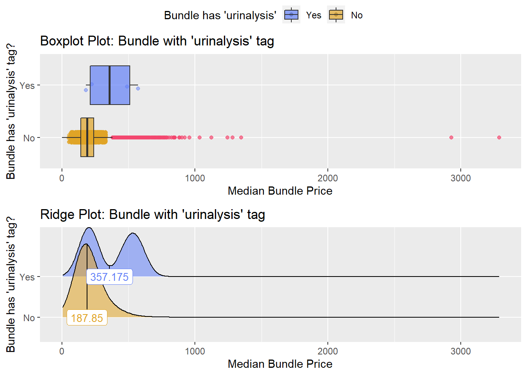527x376 pixels.
Task: Click the legend title Bundle has 'urinalysis'
Action: coord(220,15)
